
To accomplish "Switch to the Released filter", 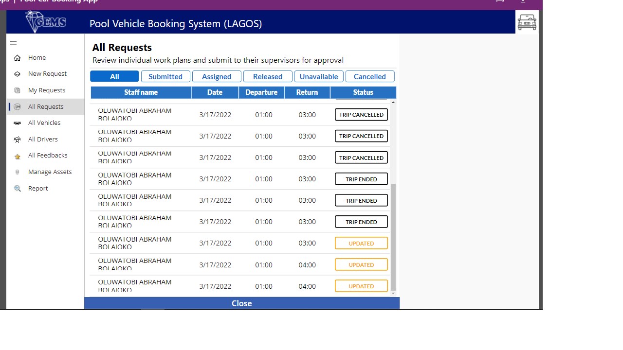I will pyautogui.click(x=268, y=77).
